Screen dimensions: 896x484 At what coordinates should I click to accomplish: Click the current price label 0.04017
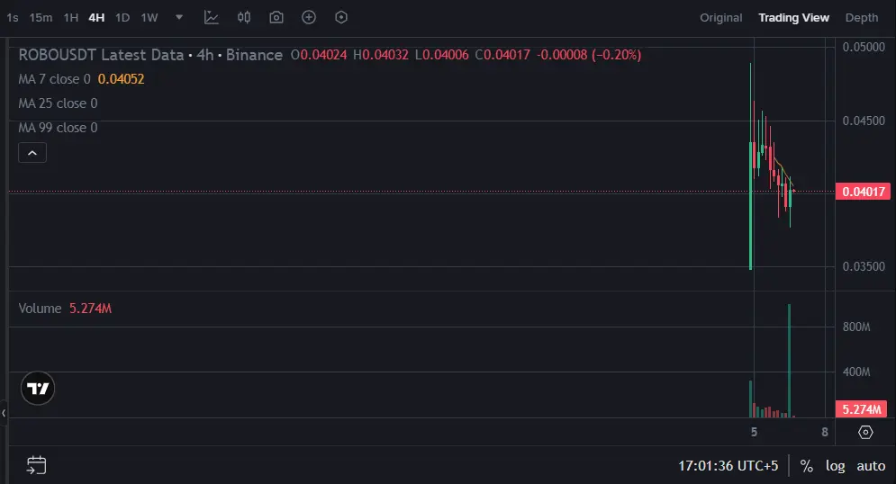[863, 192]
